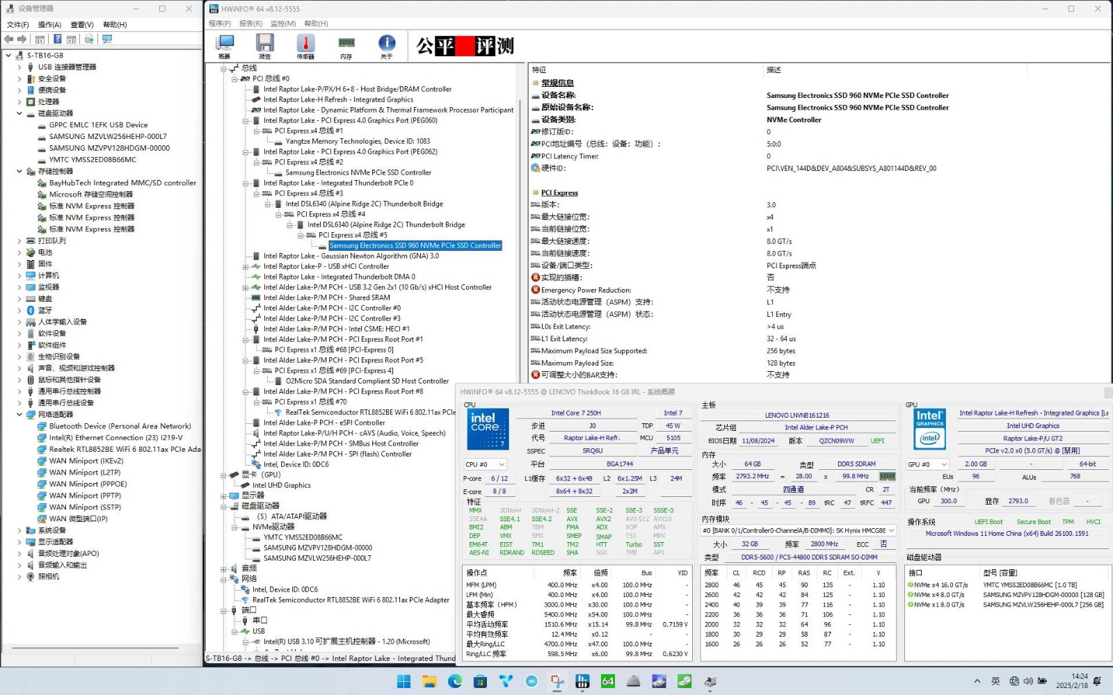Collapse the S-TB16-G8 root node in Device Manager
Viewport: 1113px width, 695px height.
coord(8,56)
